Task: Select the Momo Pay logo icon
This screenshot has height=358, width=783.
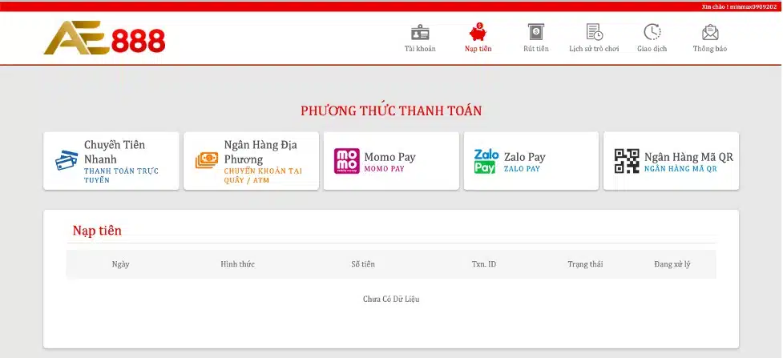Action: [x=346, y=161]
